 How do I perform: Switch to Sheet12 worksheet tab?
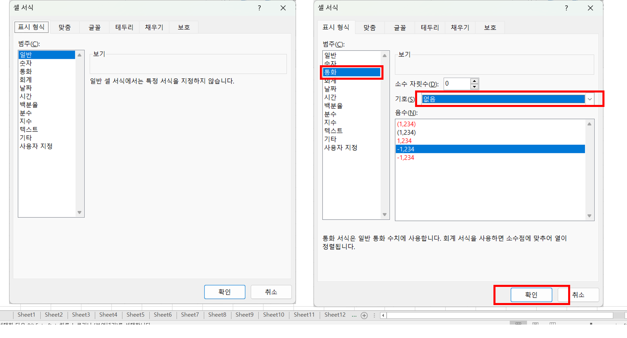(335, 315)
